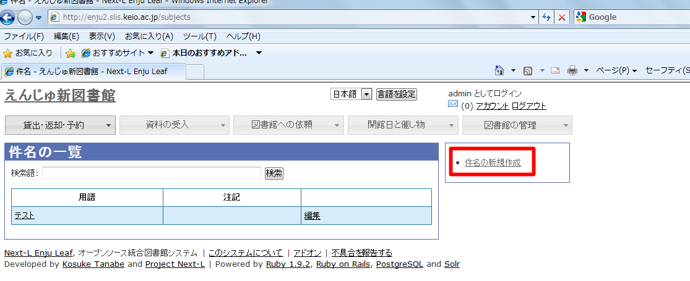Open the ツール(T) menu

(x=199, y=36)
